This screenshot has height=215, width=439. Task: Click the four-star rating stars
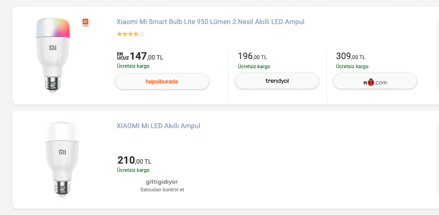click(x=130, y=34)
